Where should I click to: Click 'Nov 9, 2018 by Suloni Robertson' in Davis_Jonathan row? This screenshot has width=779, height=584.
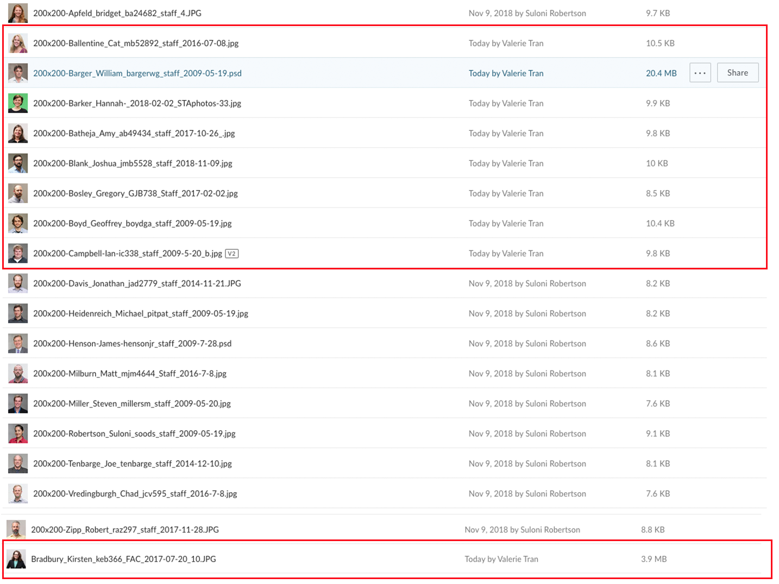(x=527, y=284)
